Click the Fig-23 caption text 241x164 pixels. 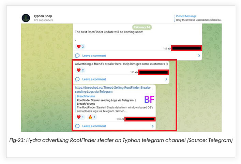click(x=121, y=140)
